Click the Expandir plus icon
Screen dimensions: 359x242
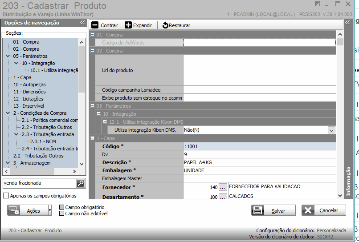coord(128,25)
